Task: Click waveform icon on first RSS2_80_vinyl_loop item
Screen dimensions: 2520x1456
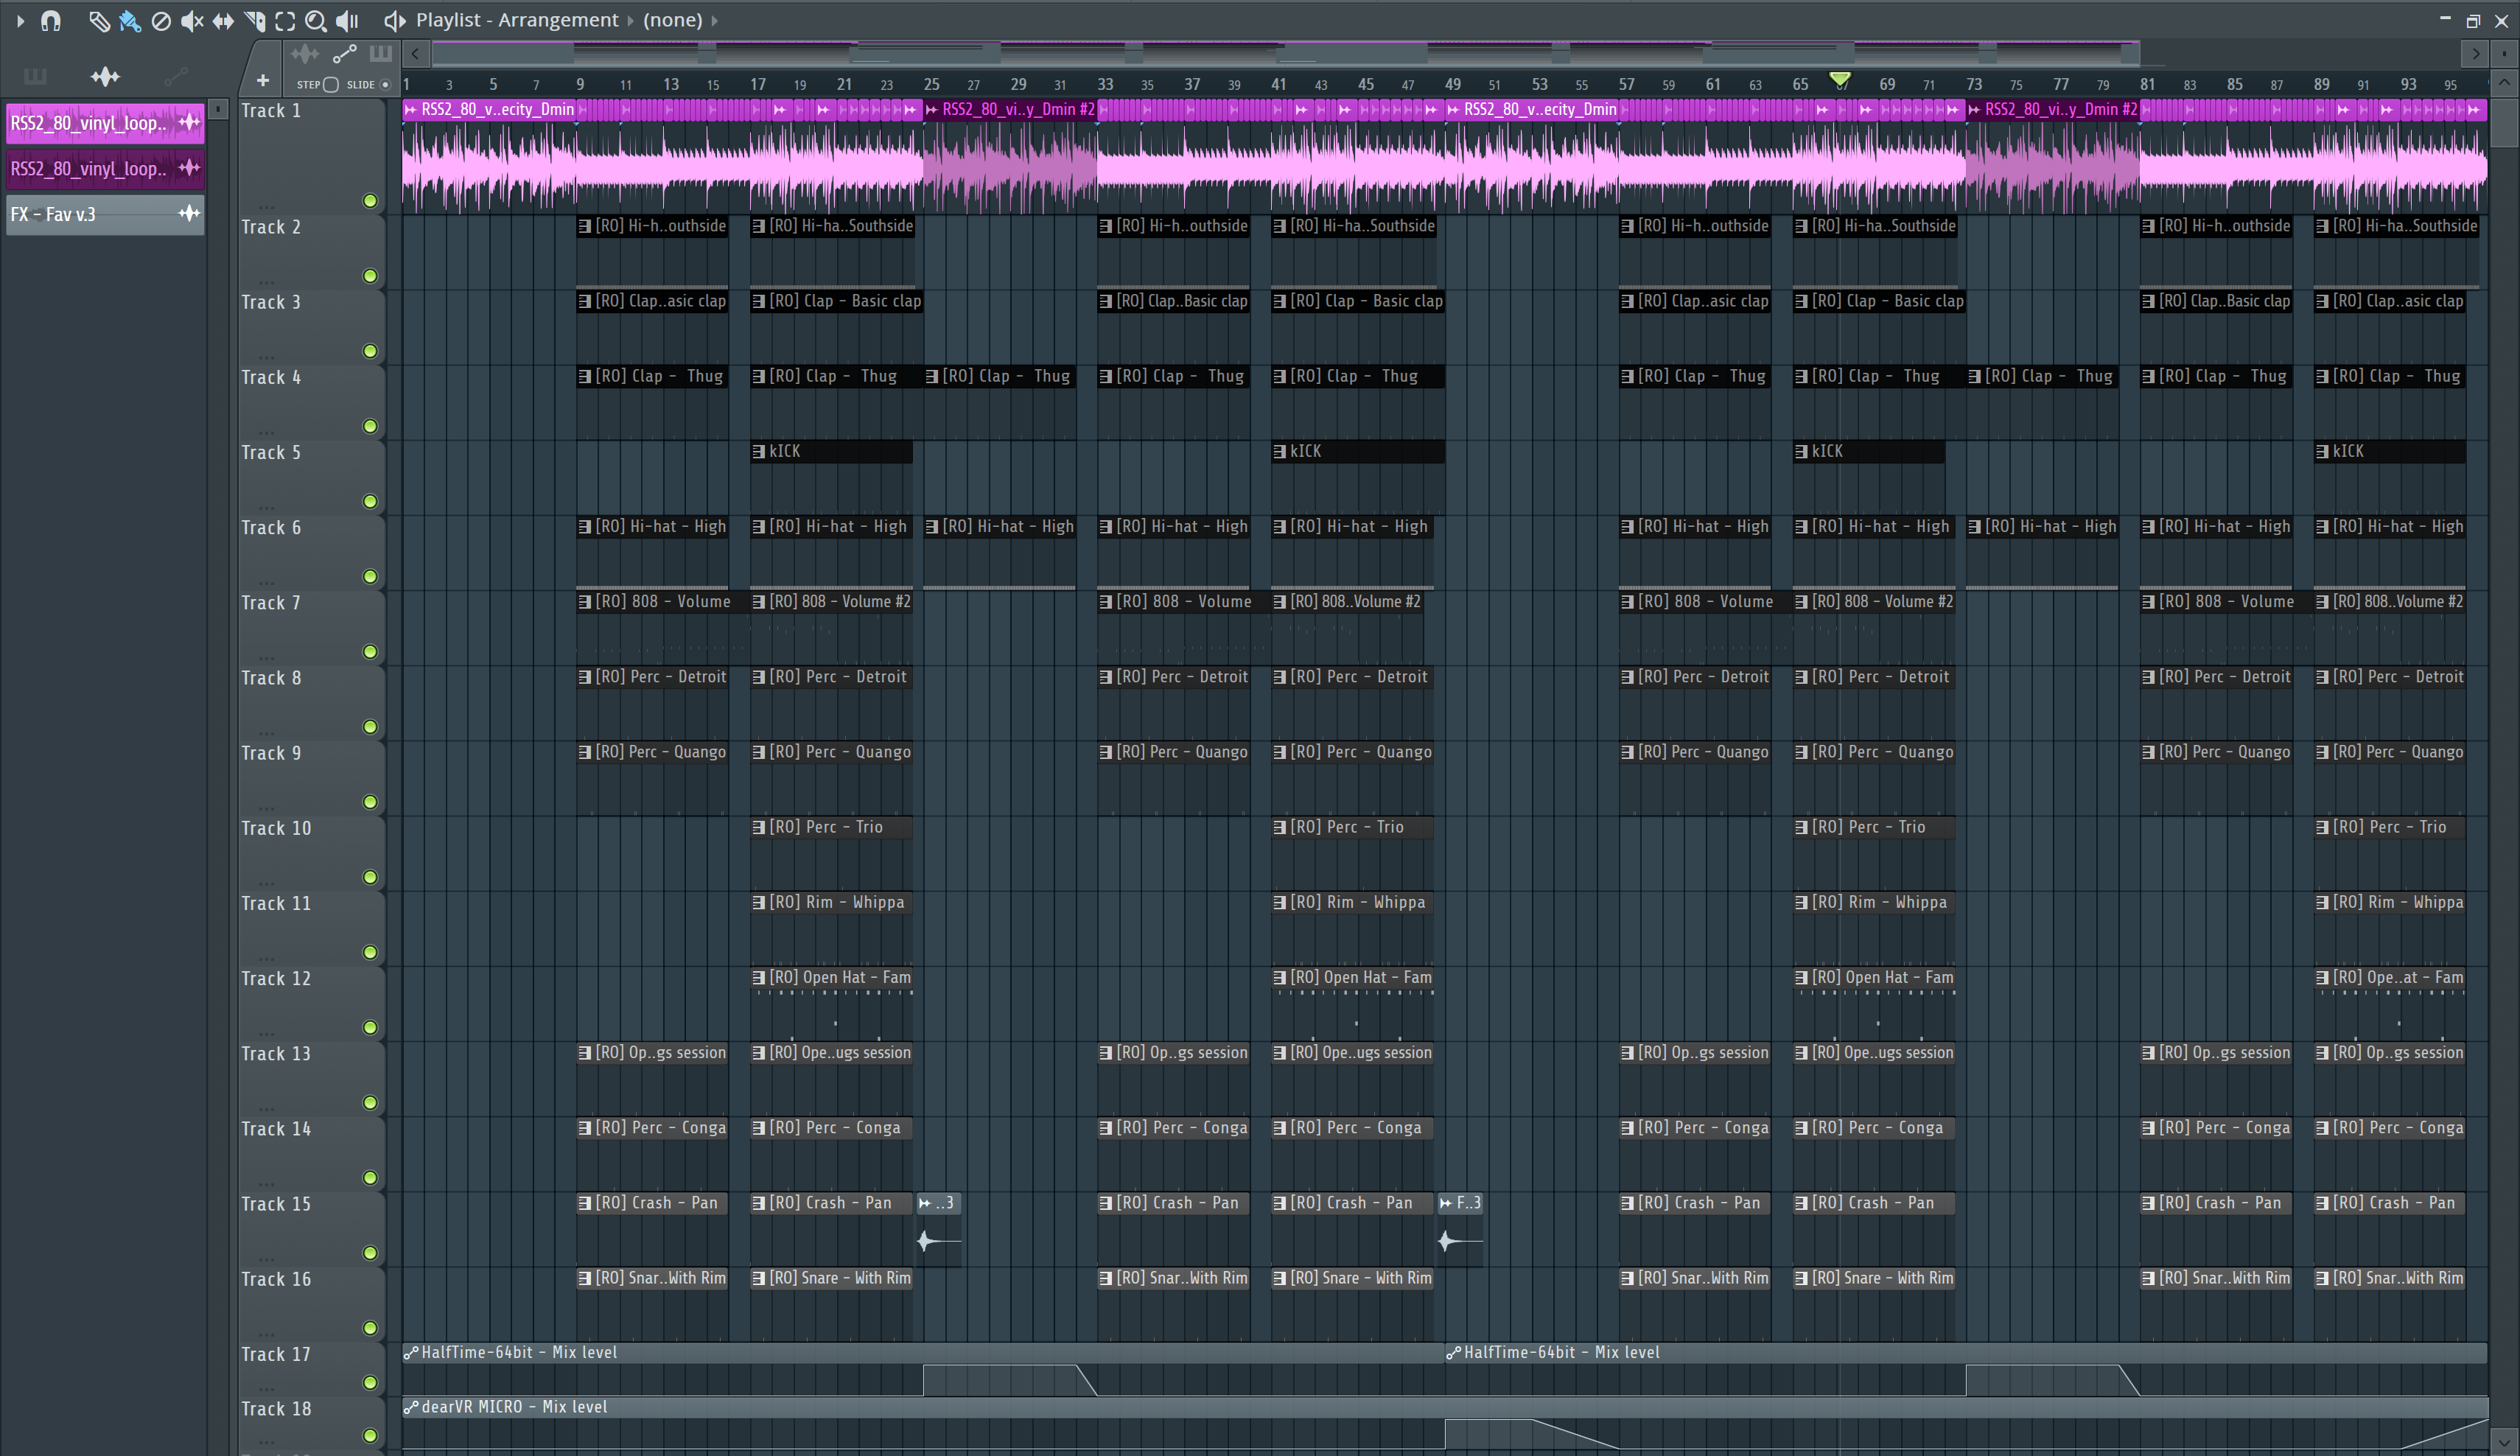Action: pyautogui.click(x=189, y=123)
